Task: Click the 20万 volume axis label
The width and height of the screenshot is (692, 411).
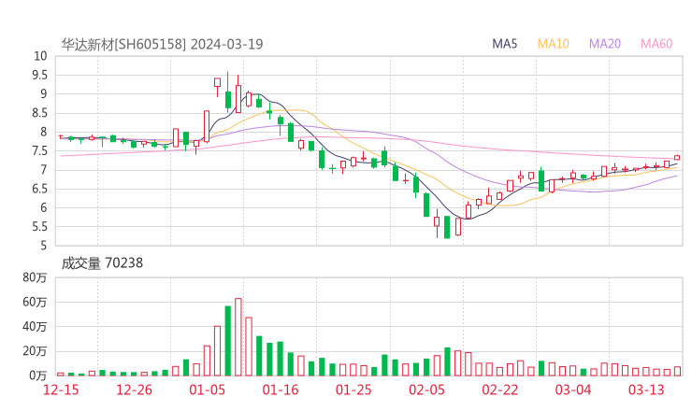Action: click(x=35, y=351)
